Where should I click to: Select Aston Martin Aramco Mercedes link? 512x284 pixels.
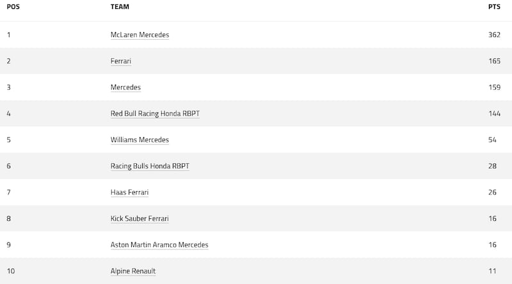(159, 245)
